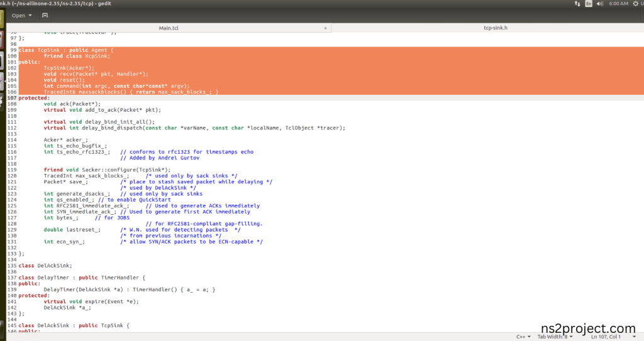Click "class DelAckSink : public TcpSink {"
The height and width of the screenshot is (341, 644).
pos(74,326)
